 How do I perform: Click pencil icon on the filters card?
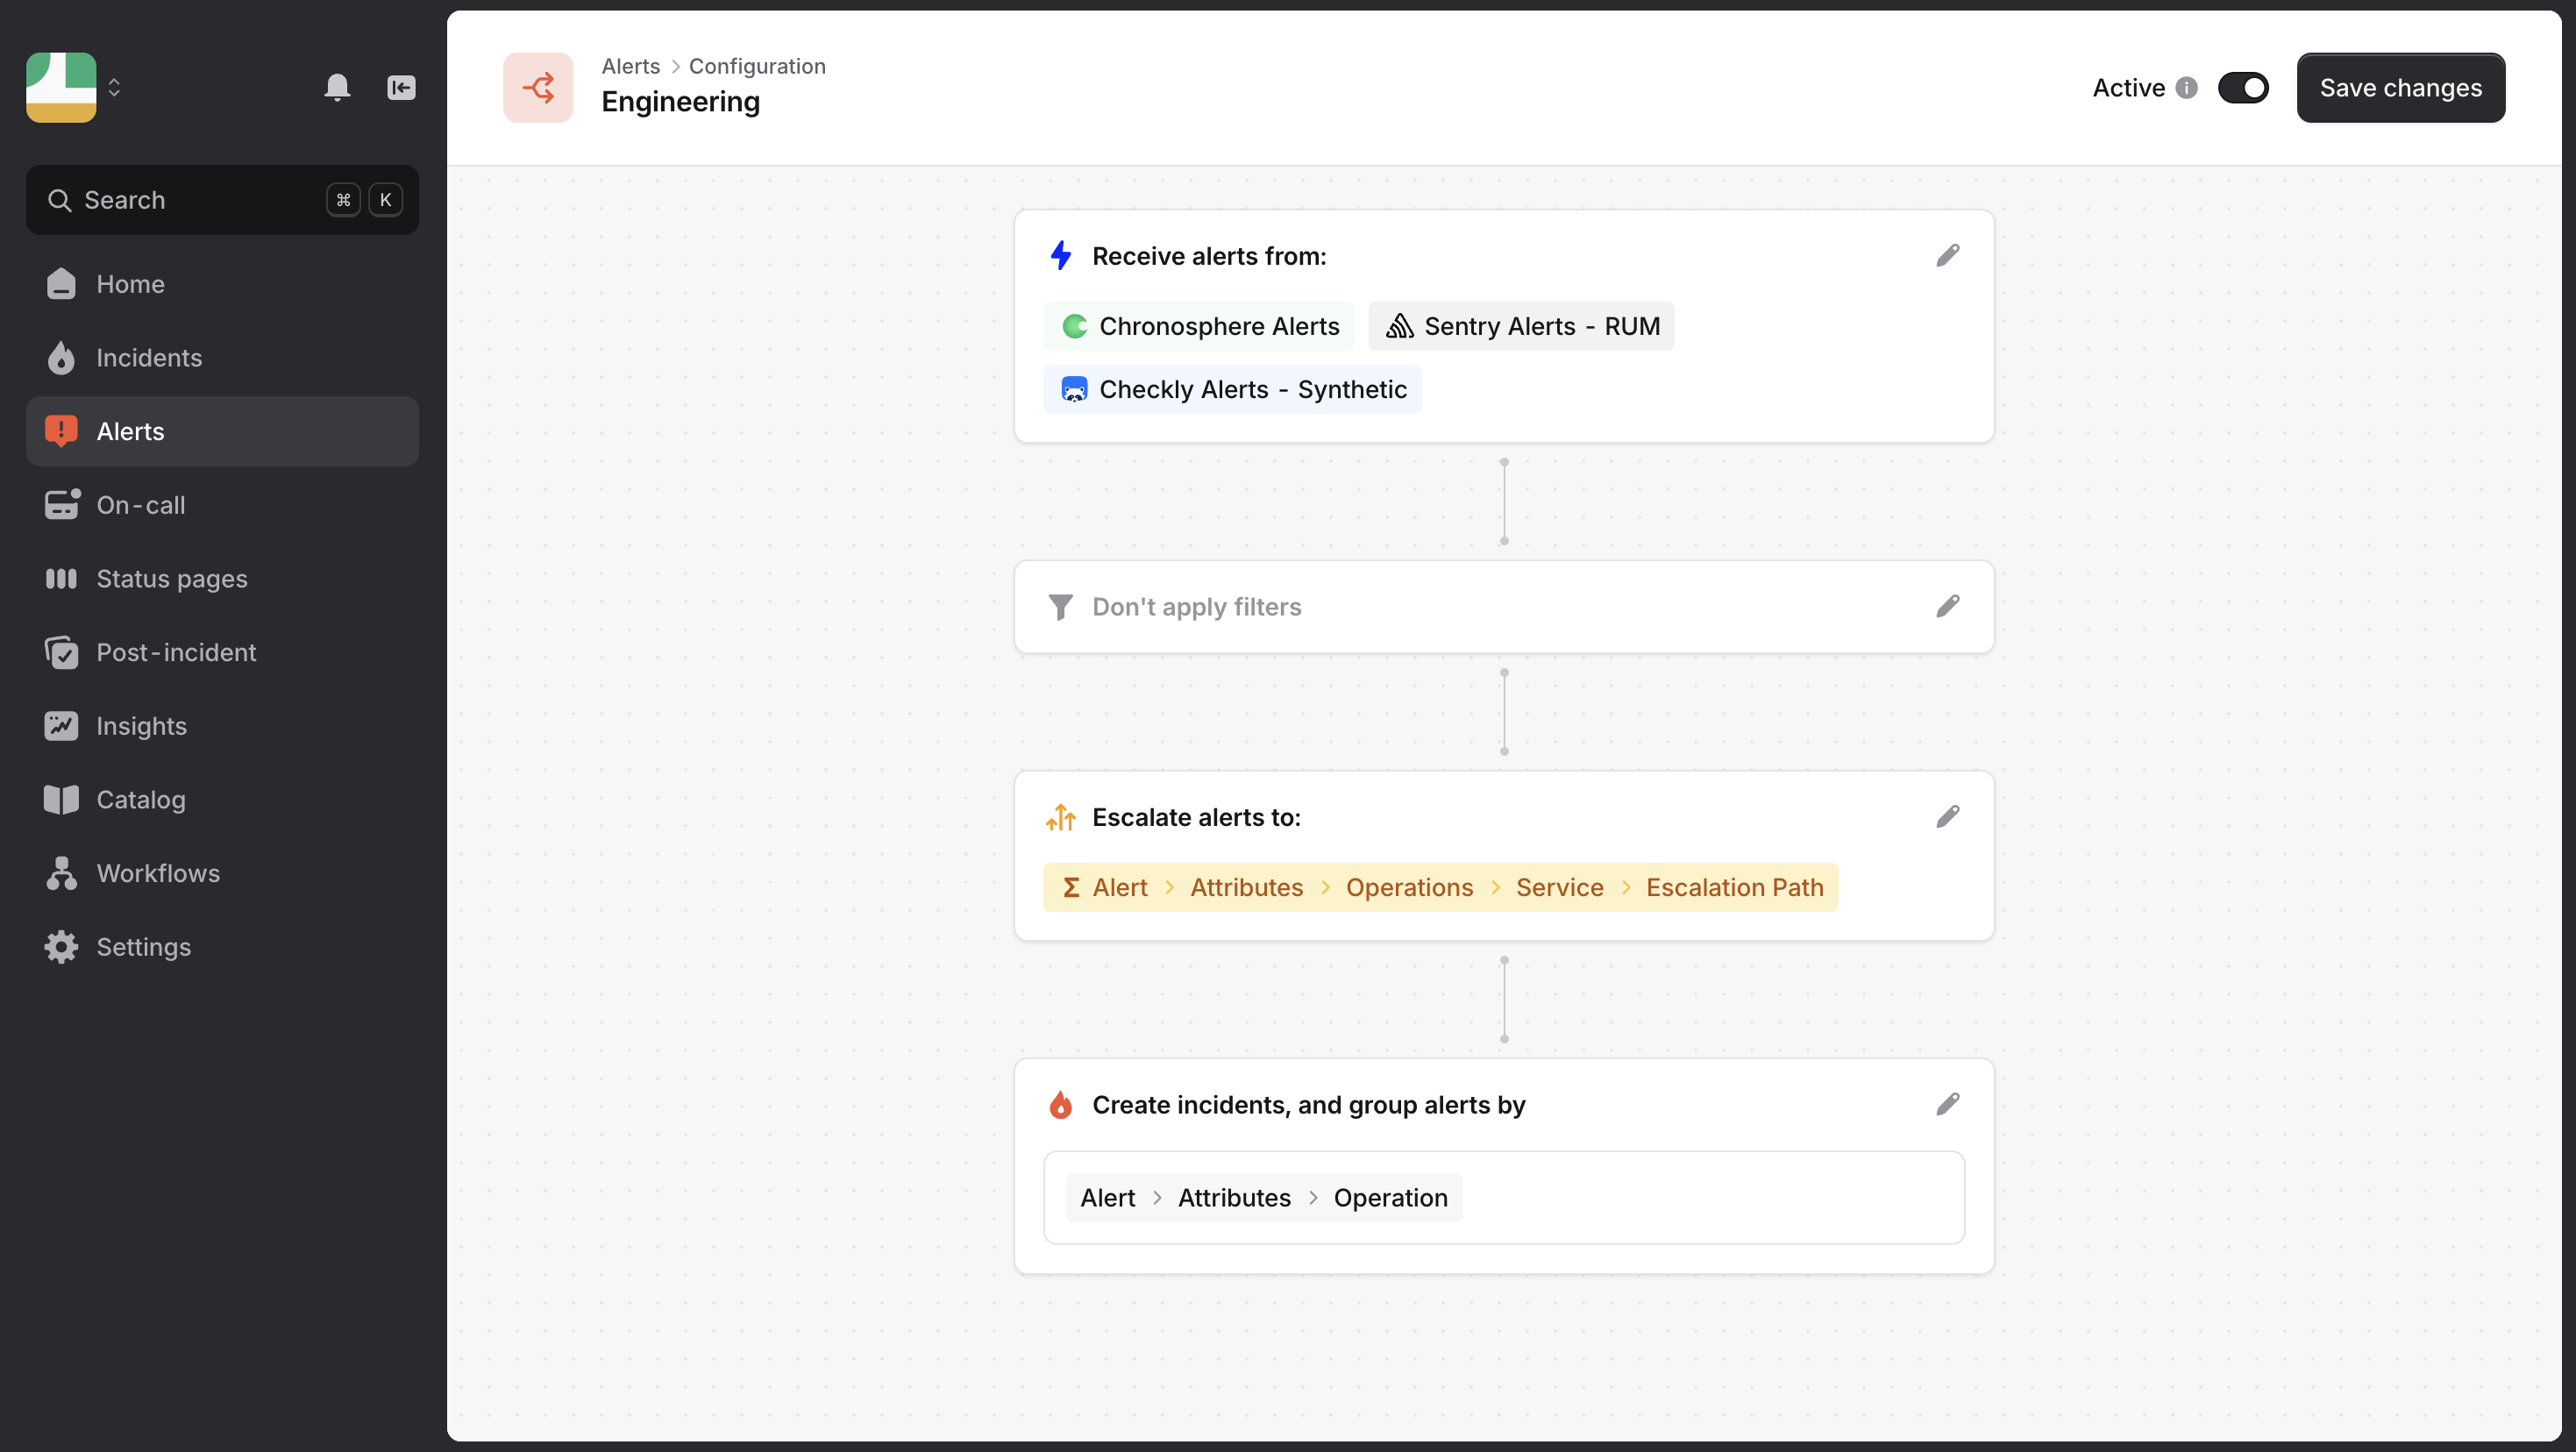click(1947, 607)
